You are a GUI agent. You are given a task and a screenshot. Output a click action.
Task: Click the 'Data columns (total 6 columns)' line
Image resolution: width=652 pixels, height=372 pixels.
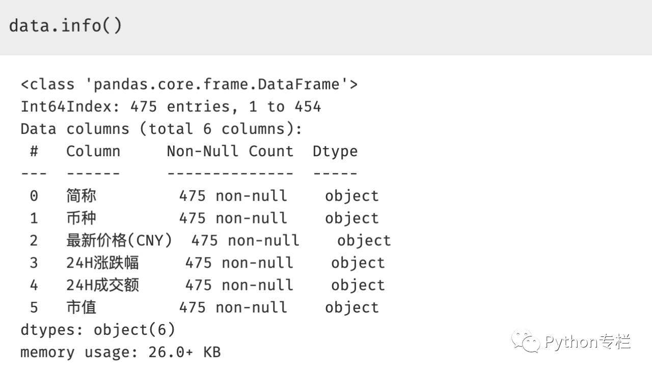tap(161, 129)
